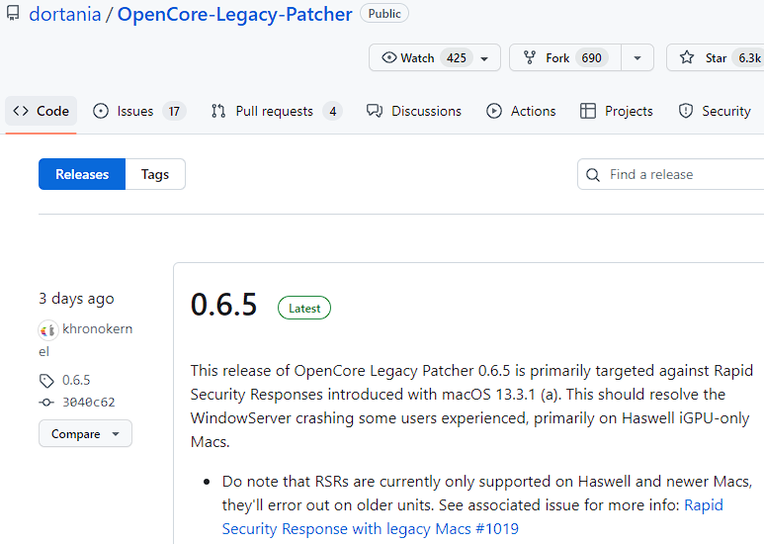
Task: Click the tag icon next to 0.6.5
Action: pyautogui.click(x=46, y=380)
